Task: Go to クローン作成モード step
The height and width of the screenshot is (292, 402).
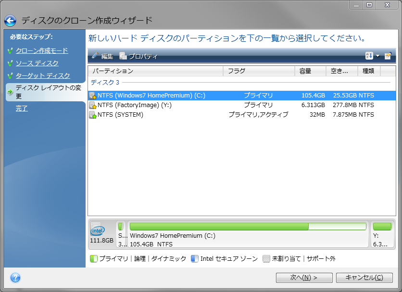Action: (42, 50)
